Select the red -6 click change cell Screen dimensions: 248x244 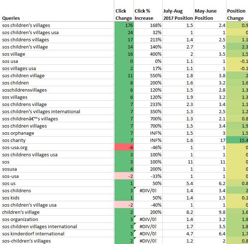pos(124,147)
